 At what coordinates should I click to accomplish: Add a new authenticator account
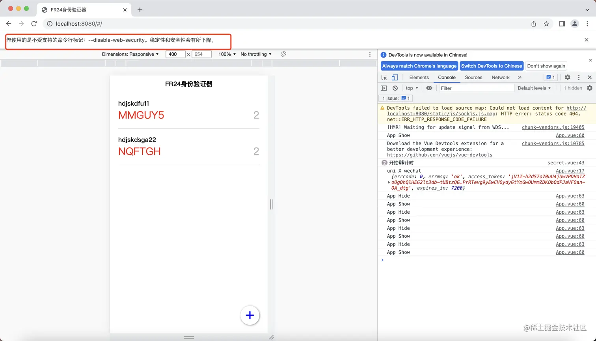point(250,315)
